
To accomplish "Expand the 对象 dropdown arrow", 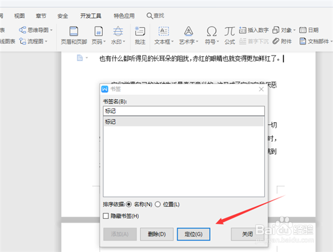I will pyautogui.click(x=294, y=30).
